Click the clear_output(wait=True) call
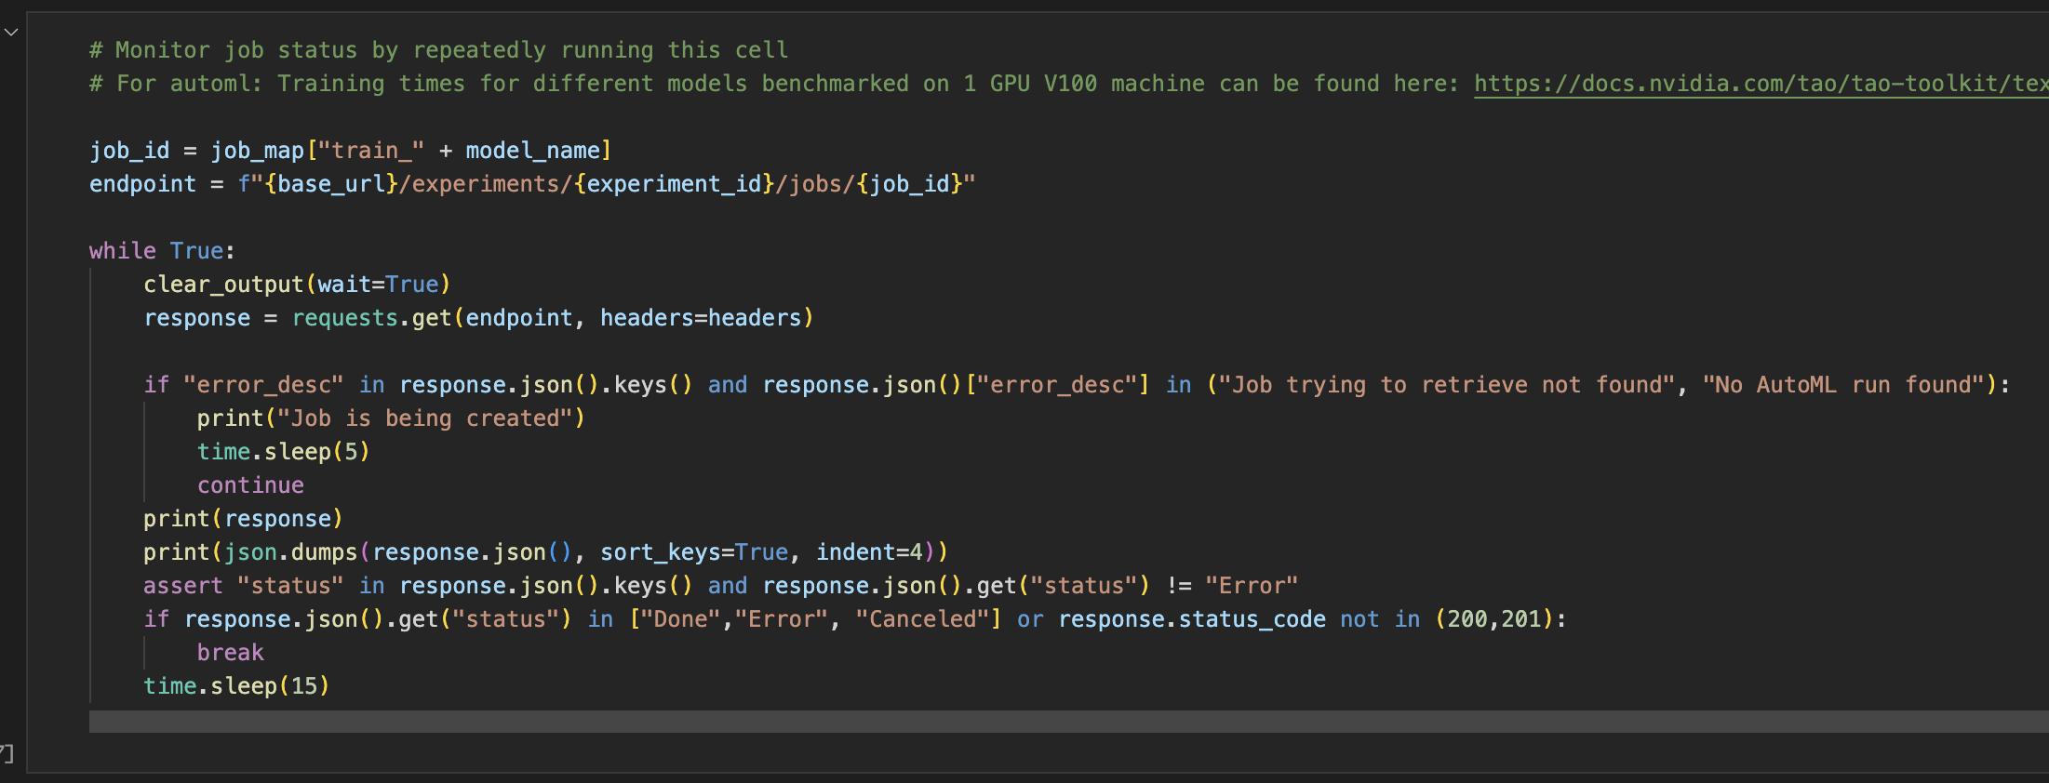 (x=297, y=285)
